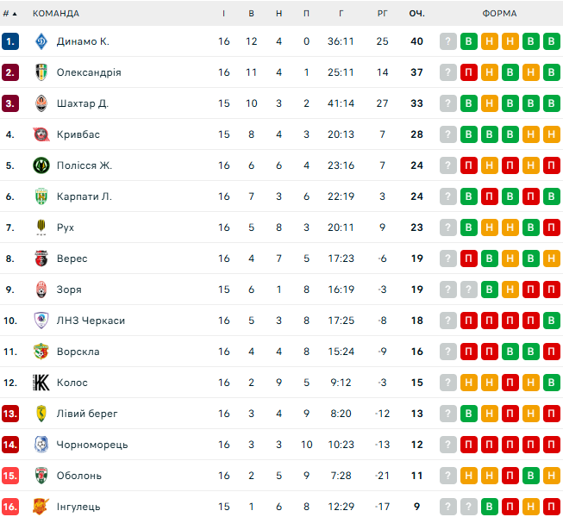Click Динамо К. upcoming match question mark

pos(448,41)
